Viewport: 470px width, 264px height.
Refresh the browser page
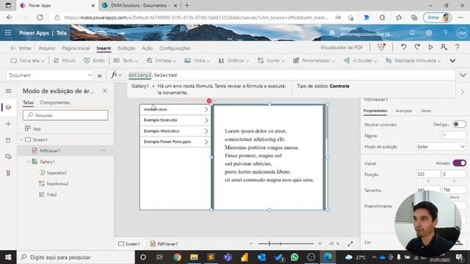[40, 18]
